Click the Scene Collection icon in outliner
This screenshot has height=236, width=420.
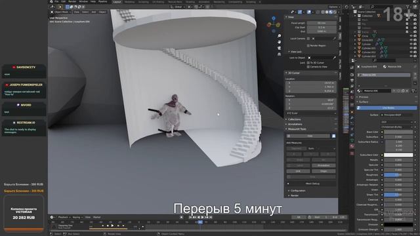(355, 12)
